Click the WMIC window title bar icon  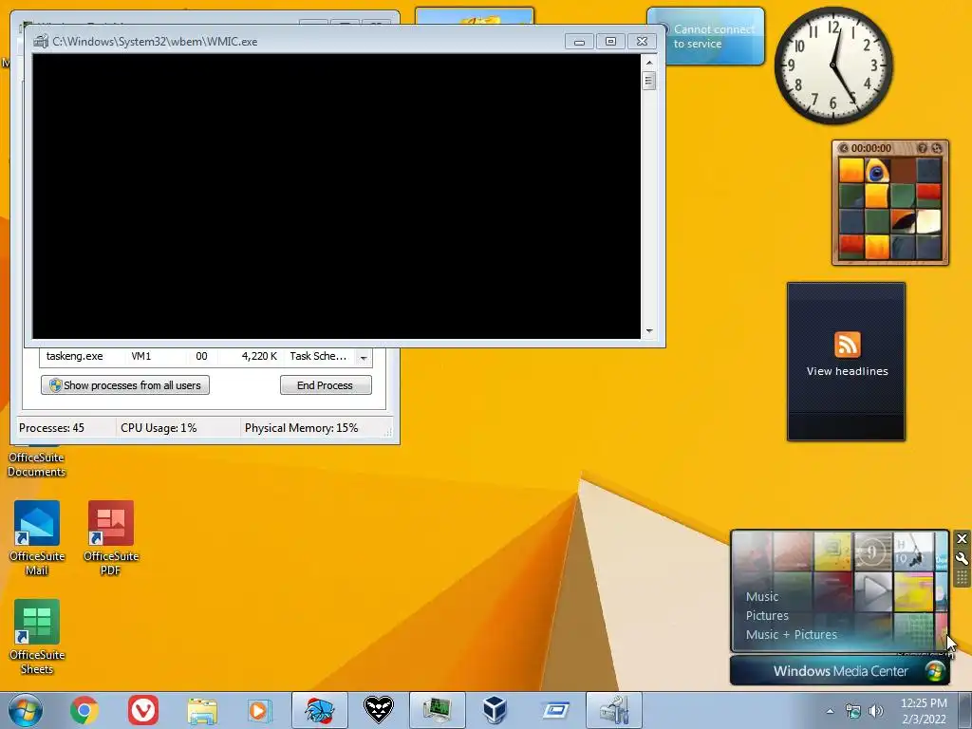coord(41,42)
